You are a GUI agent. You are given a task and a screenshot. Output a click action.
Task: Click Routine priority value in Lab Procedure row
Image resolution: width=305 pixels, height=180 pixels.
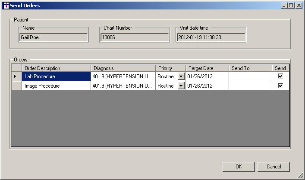(x=166, y=76)
